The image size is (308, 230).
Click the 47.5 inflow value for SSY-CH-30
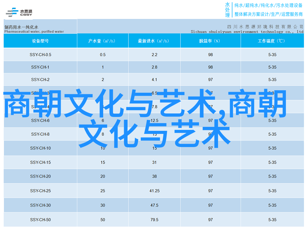[154, 205]
